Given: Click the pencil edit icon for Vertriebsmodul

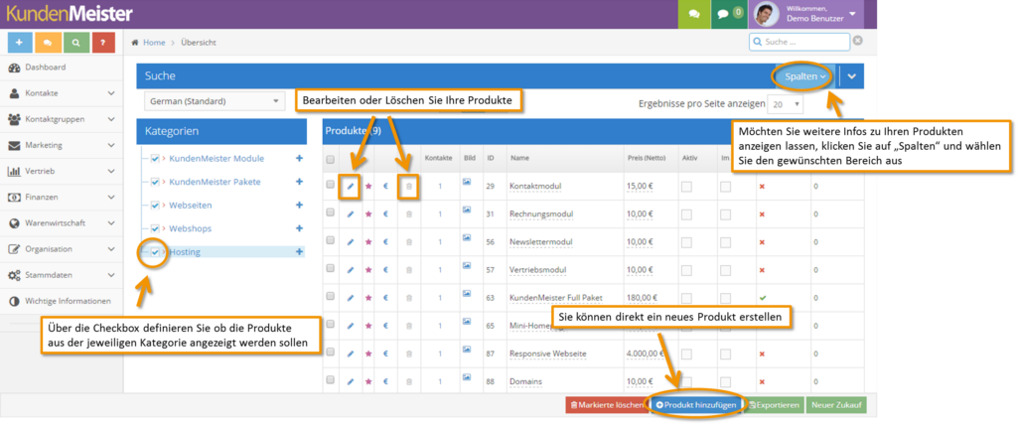Looking at the screenshot, I should point(351,270).
